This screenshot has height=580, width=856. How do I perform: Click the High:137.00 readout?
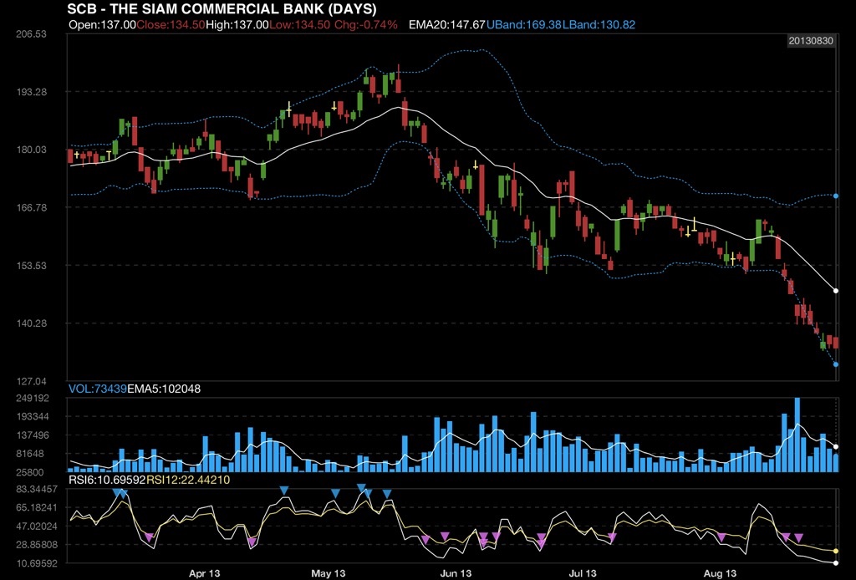[x=237, y=24]
